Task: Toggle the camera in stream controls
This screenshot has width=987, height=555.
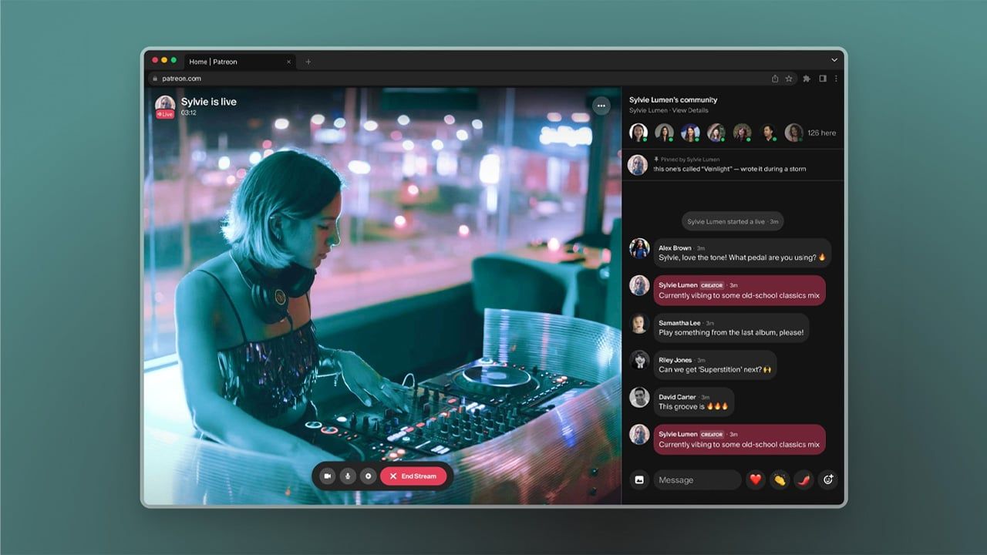Action: click(328, 476)
